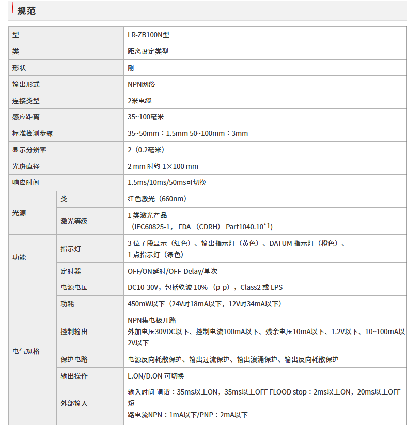Click the 电源电压 label
The width and height of the screenshot is (407, 425).
click(74, 287)
